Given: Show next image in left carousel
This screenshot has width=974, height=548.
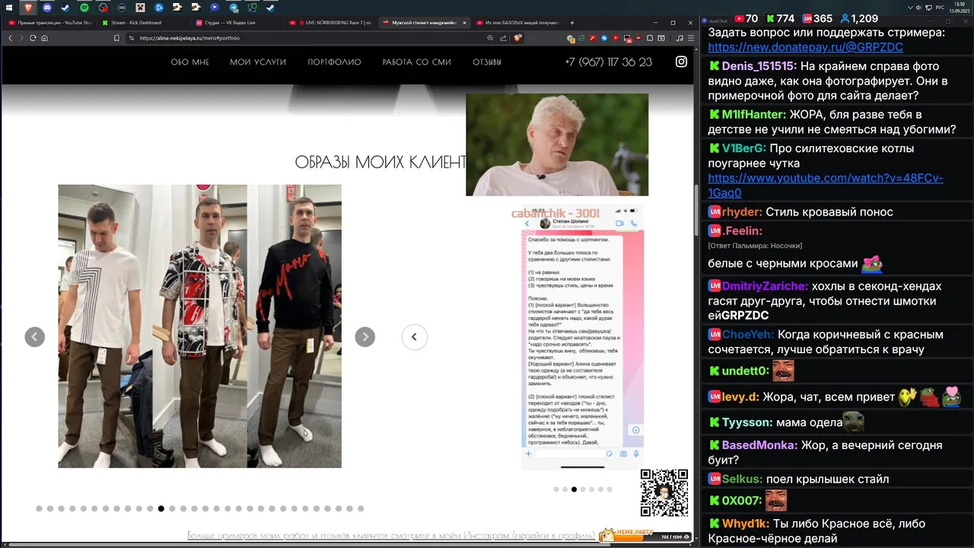Looking at the screenshot, I should point(365,336).
